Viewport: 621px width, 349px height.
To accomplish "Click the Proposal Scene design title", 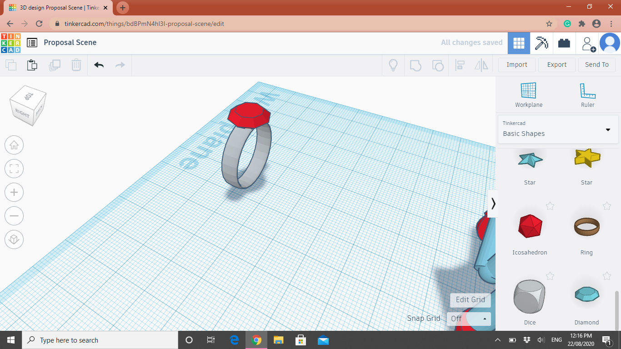I will (x=70, y=42).
